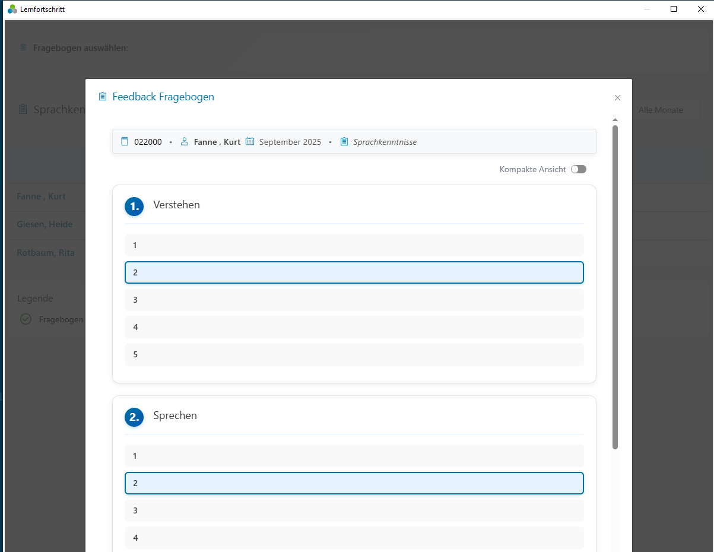This screenshot has width=714, height=552.
Task: Select answer 2 under Verstehen
Action: click(x=354, y=272)
